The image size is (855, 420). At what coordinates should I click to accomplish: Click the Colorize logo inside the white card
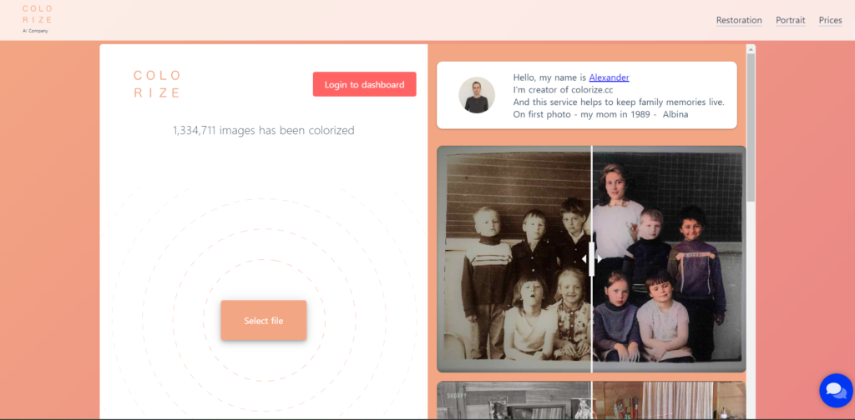(x=157, y=84)
